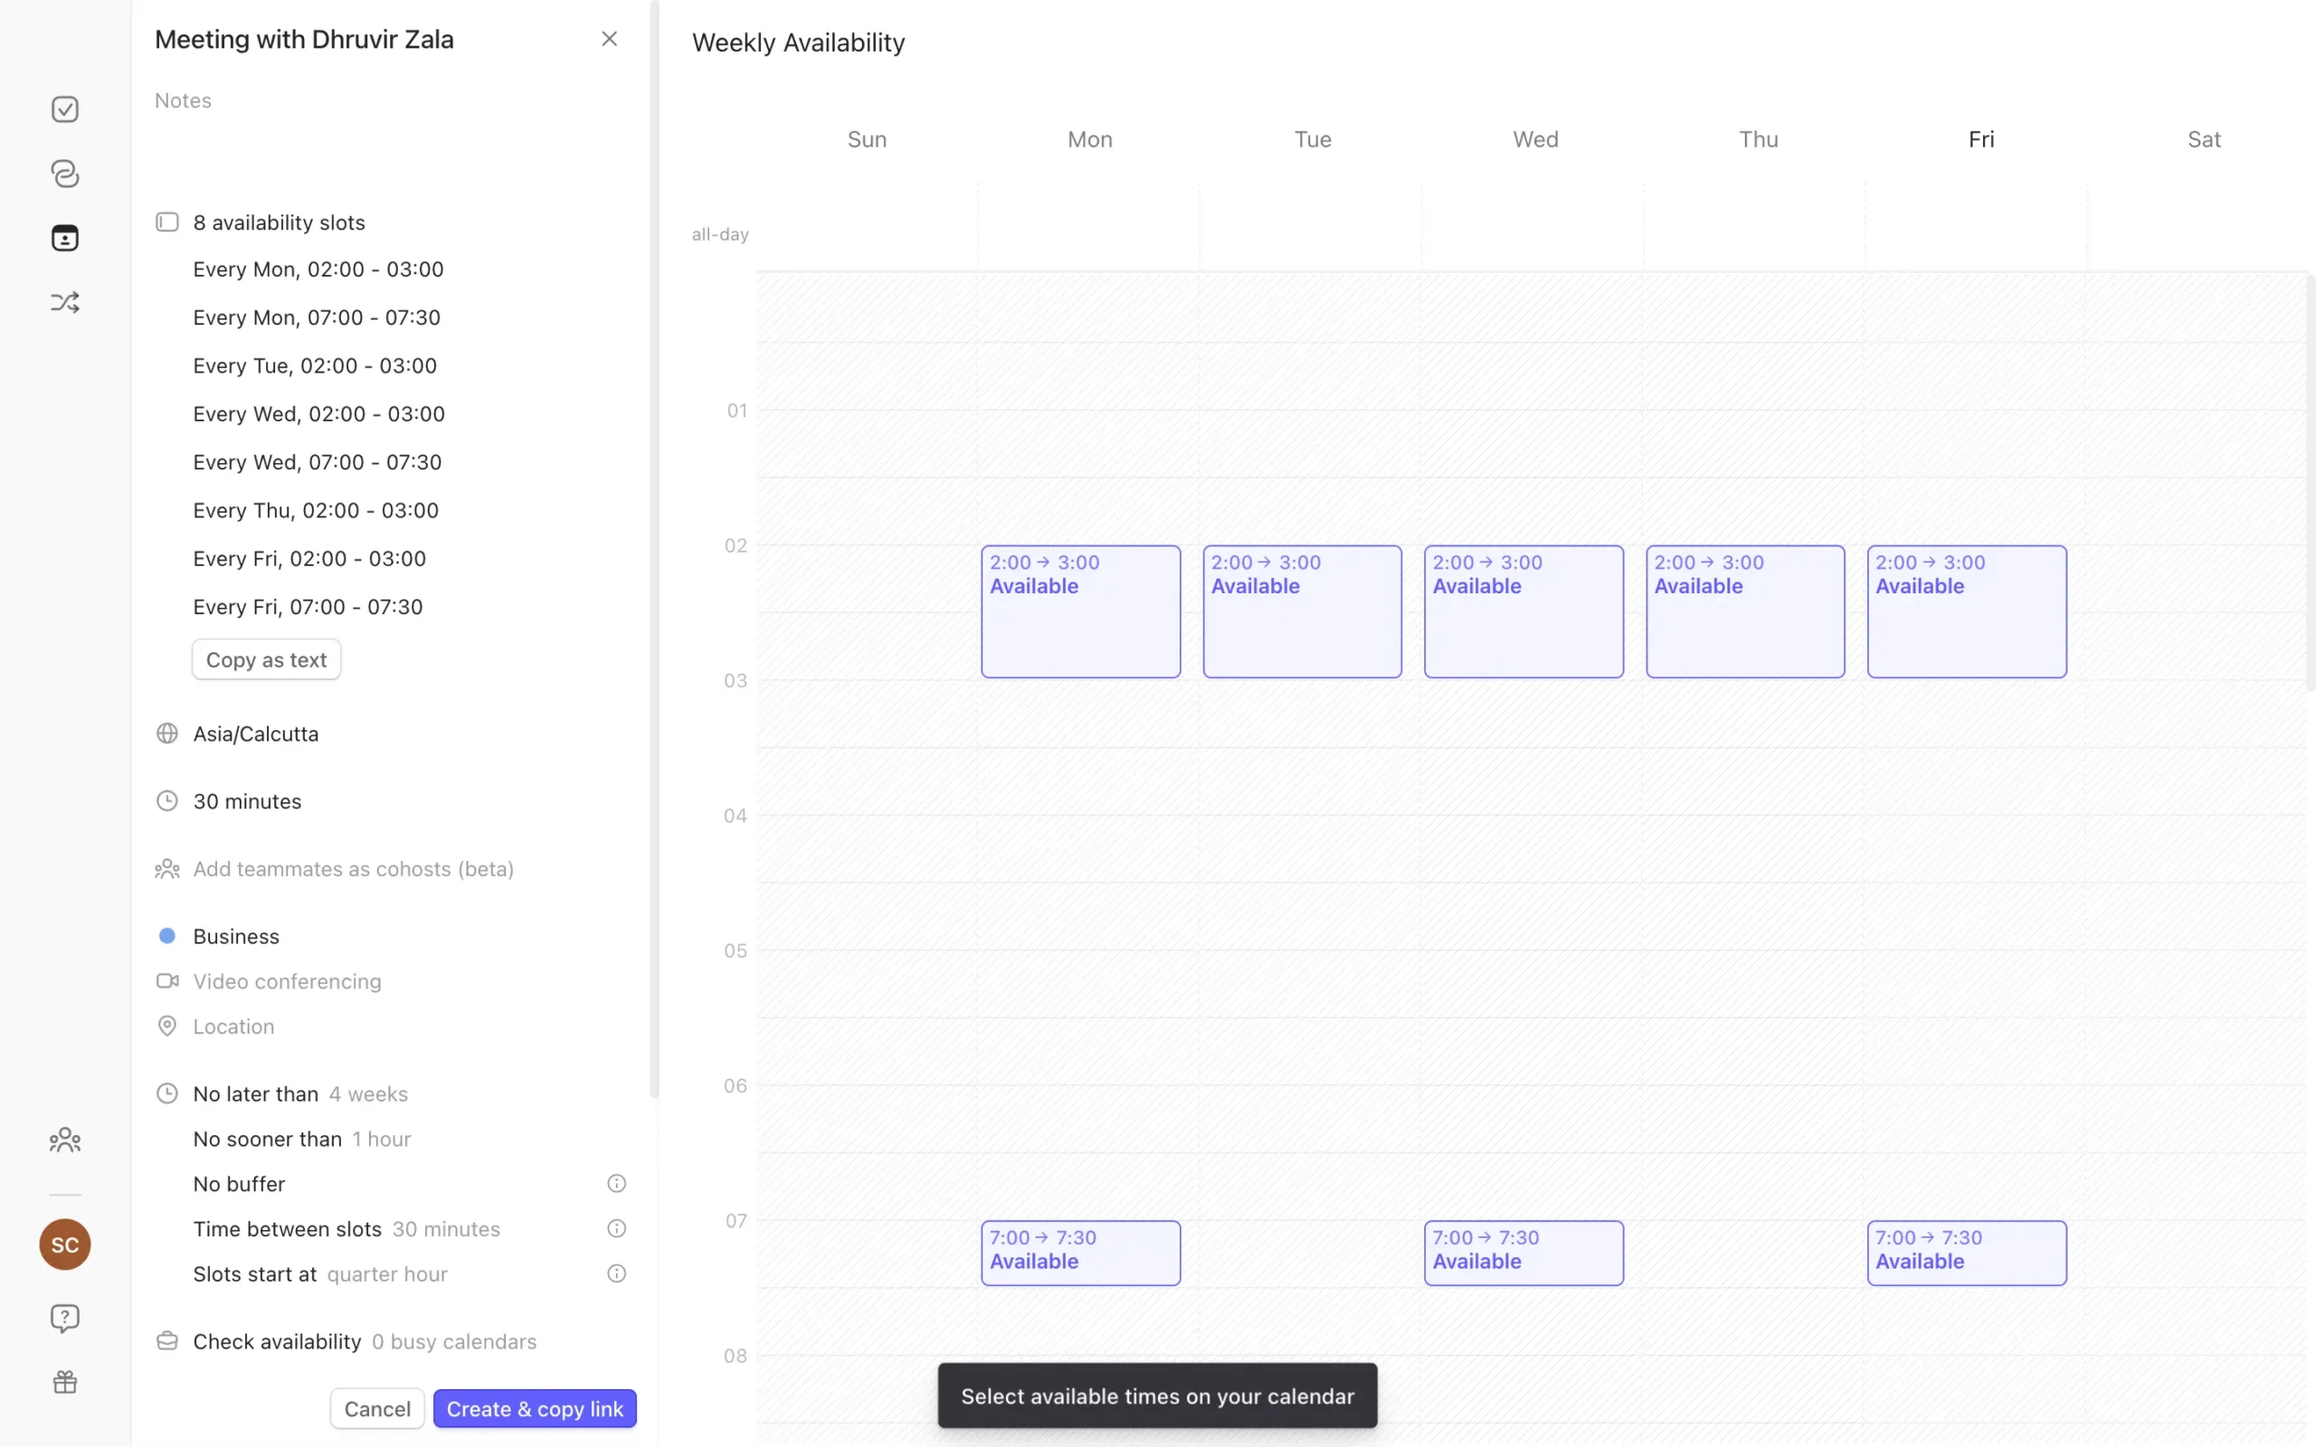The image size is (2316, 1447).
Task: Click the Create & copy link button
Action: click(x=534, y=1408)
